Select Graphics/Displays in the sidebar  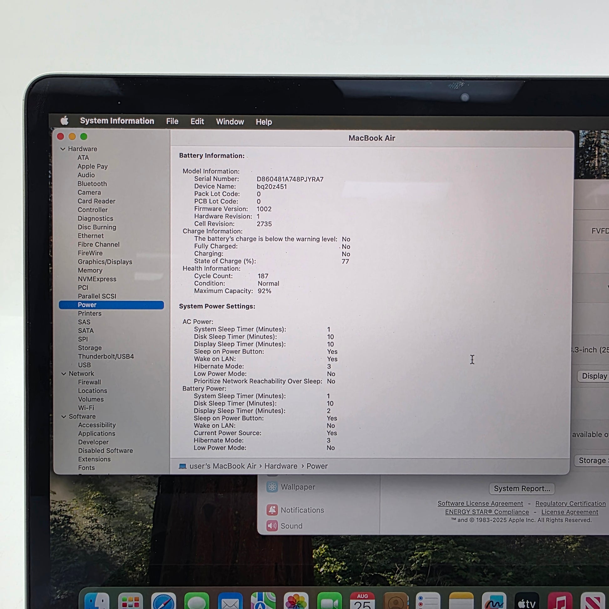click(105, 262)
